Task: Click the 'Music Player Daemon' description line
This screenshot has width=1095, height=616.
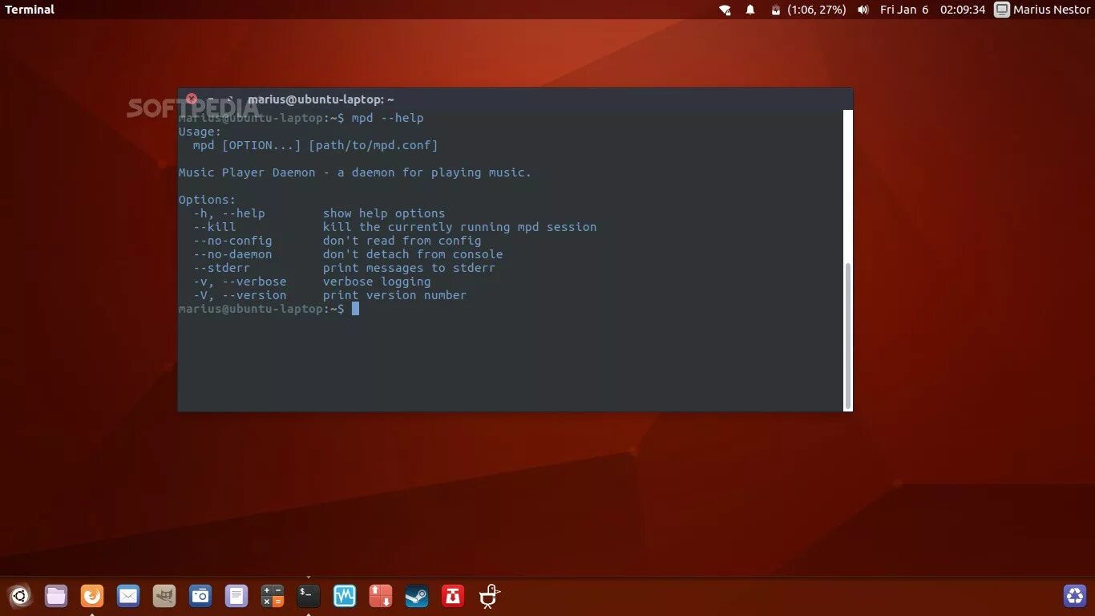Action: click(355, 172)
